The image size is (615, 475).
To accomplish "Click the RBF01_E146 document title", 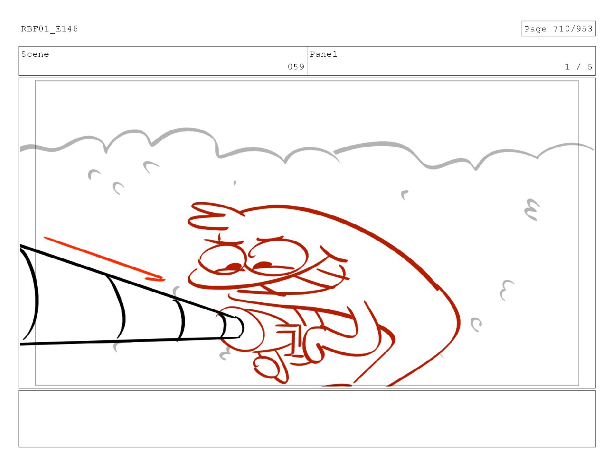I will coord(49,29).
